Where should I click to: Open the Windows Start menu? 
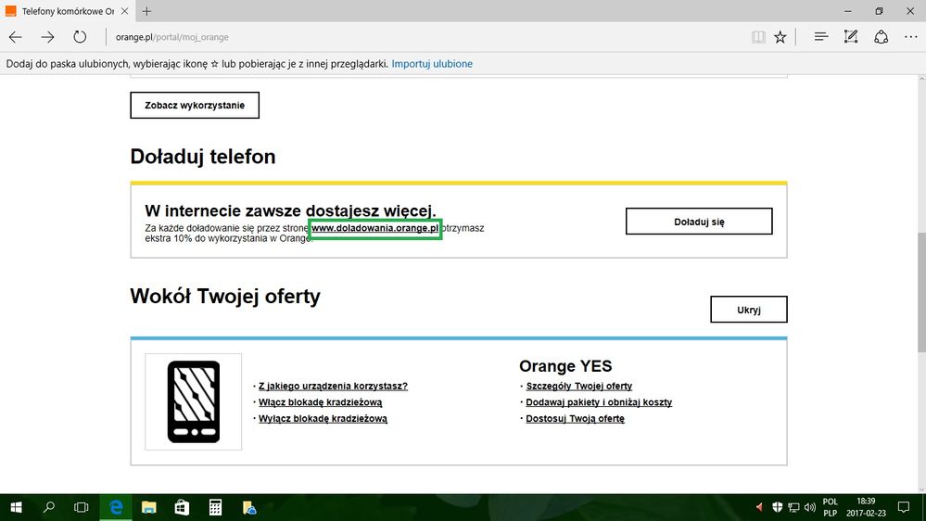click(16, 507)
